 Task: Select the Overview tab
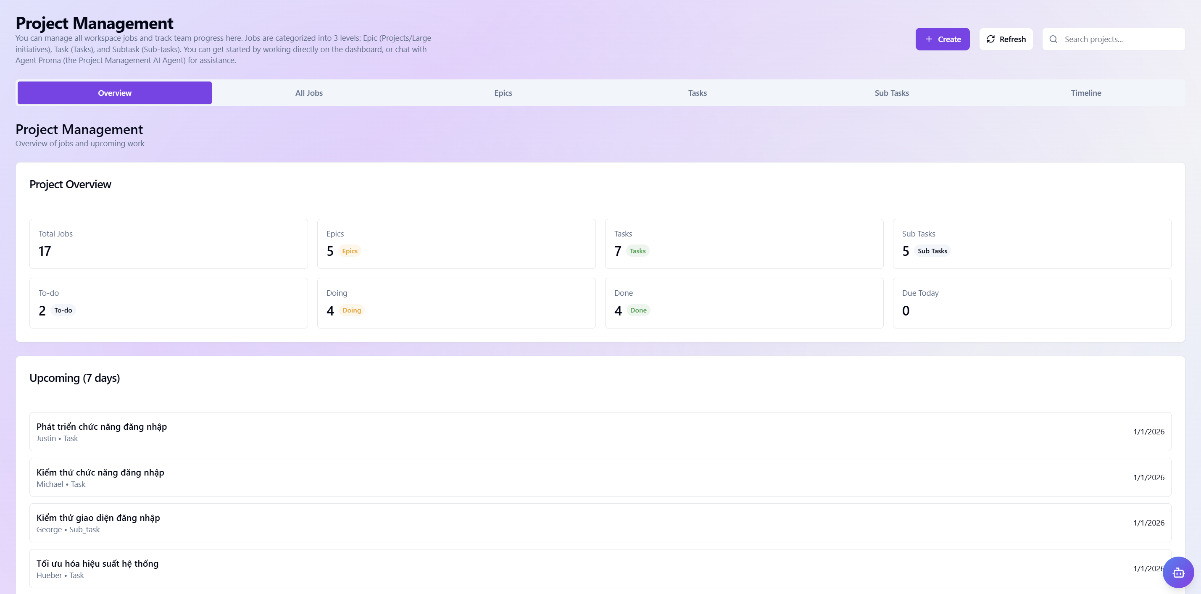point(114,93)
